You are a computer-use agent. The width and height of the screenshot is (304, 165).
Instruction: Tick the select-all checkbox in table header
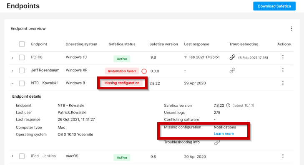pos(22,44)
